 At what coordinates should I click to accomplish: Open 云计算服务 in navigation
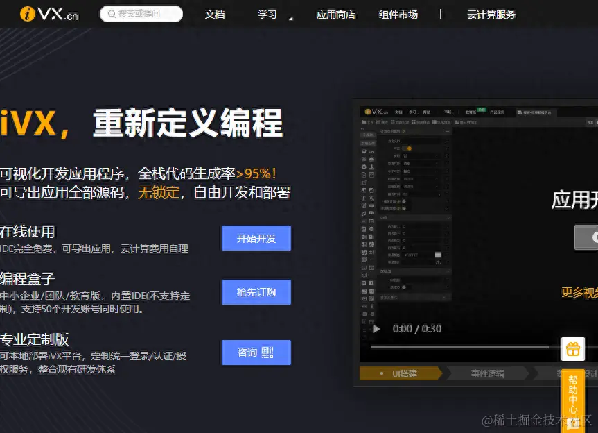click(491, 15)
